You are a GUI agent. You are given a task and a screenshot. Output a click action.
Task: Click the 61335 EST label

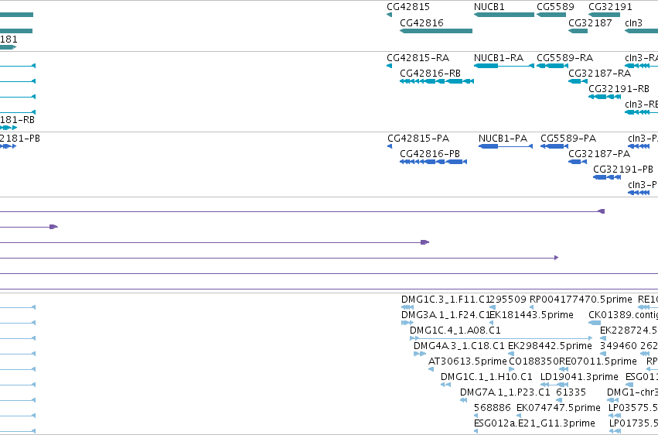pos(571,392)
